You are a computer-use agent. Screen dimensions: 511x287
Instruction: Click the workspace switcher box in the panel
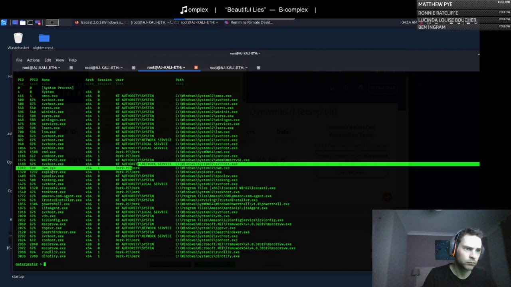(52, 22)
